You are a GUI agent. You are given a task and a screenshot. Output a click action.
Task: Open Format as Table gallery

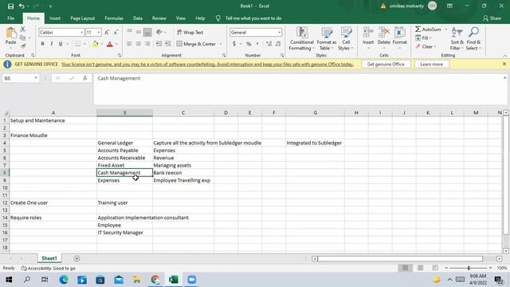[x=327, y=39]
